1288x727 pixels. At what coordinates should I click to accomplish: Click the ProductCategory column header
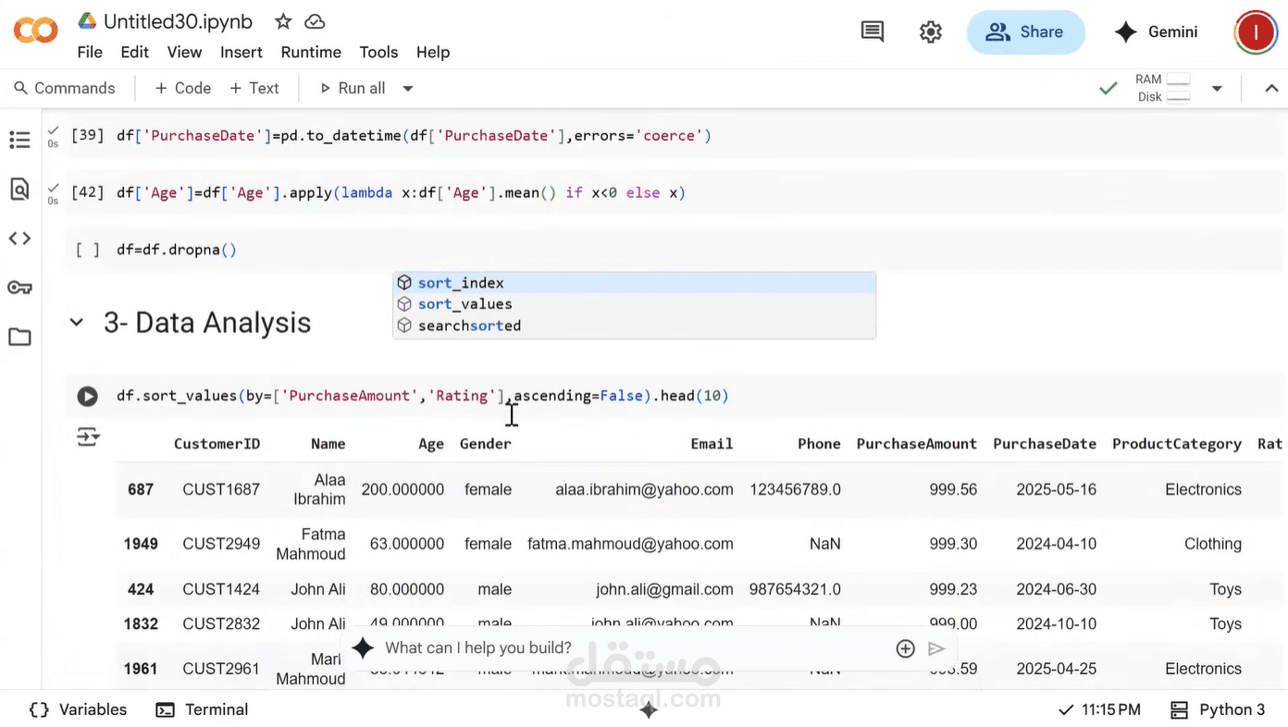tap(1176, 444)
